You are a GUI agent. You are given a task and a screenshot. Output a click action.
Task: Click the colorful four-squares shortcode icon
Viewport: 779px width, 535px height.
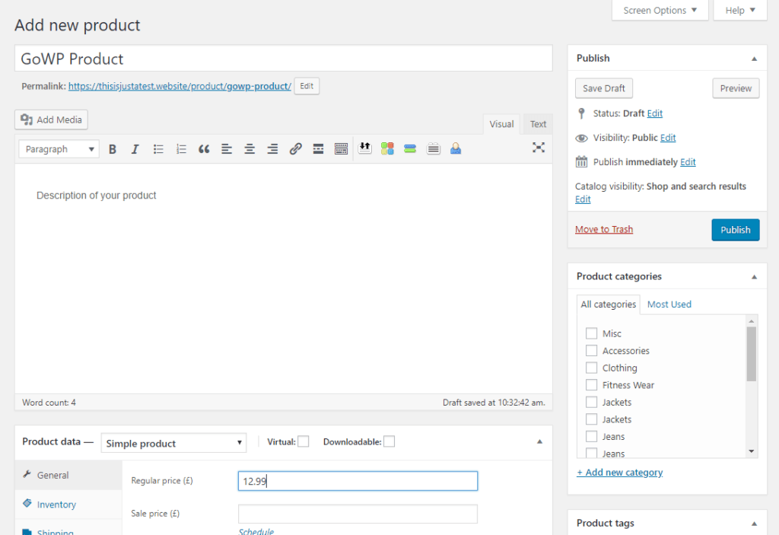pyautogui.click(x=387, y=148)
